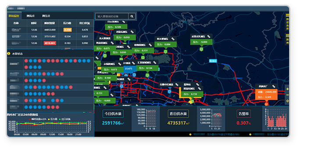Toggle 出口余氯 series in chart legend
Screen dimensions: 315x160
64,119
